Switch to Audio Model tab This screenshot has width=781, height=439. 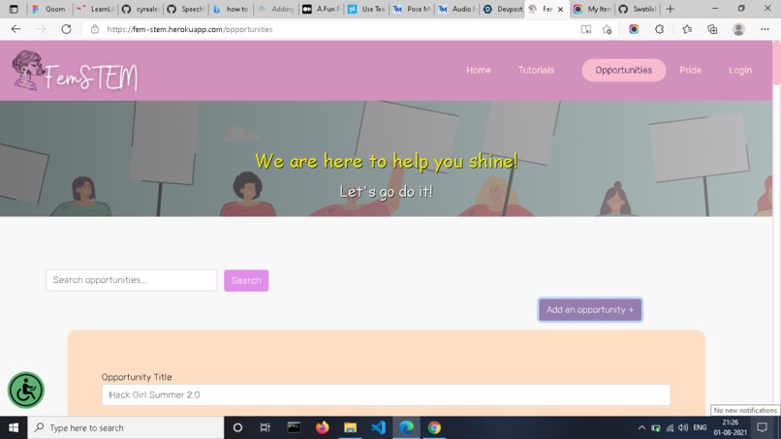[457, 9]
